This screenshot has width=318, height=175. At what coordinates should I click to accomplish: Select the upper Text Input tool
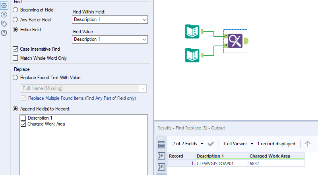click(193, 32)
